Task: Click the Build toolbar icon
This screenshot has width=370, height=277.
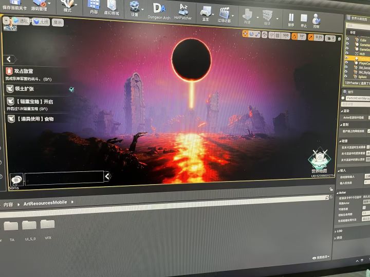Action: point(247,14)
